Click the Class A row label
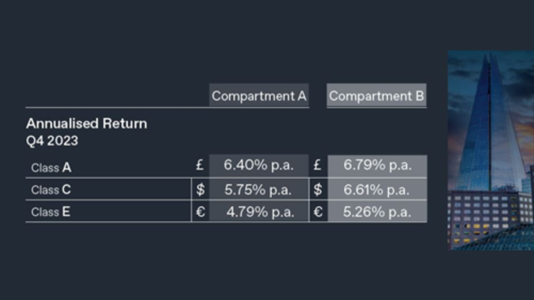Image resolution: width=534 pixels, height=300 pixels. pos(51,167)
